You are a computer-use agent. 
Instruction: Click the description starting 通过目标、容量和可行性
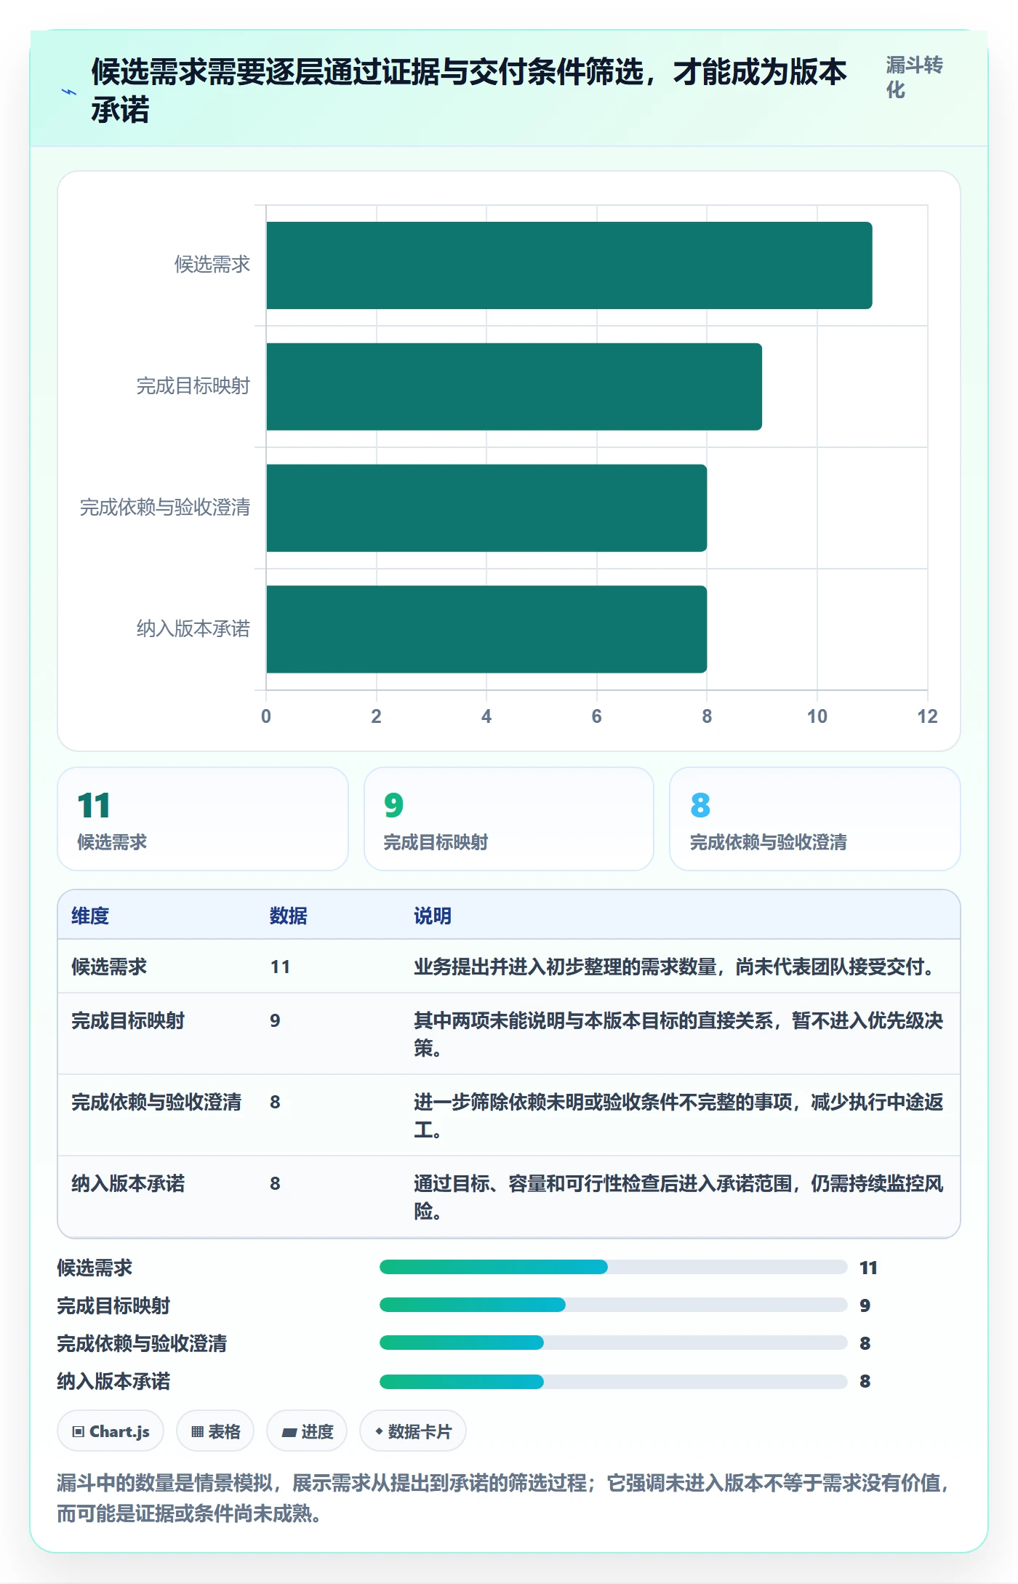coord(678,1197)
